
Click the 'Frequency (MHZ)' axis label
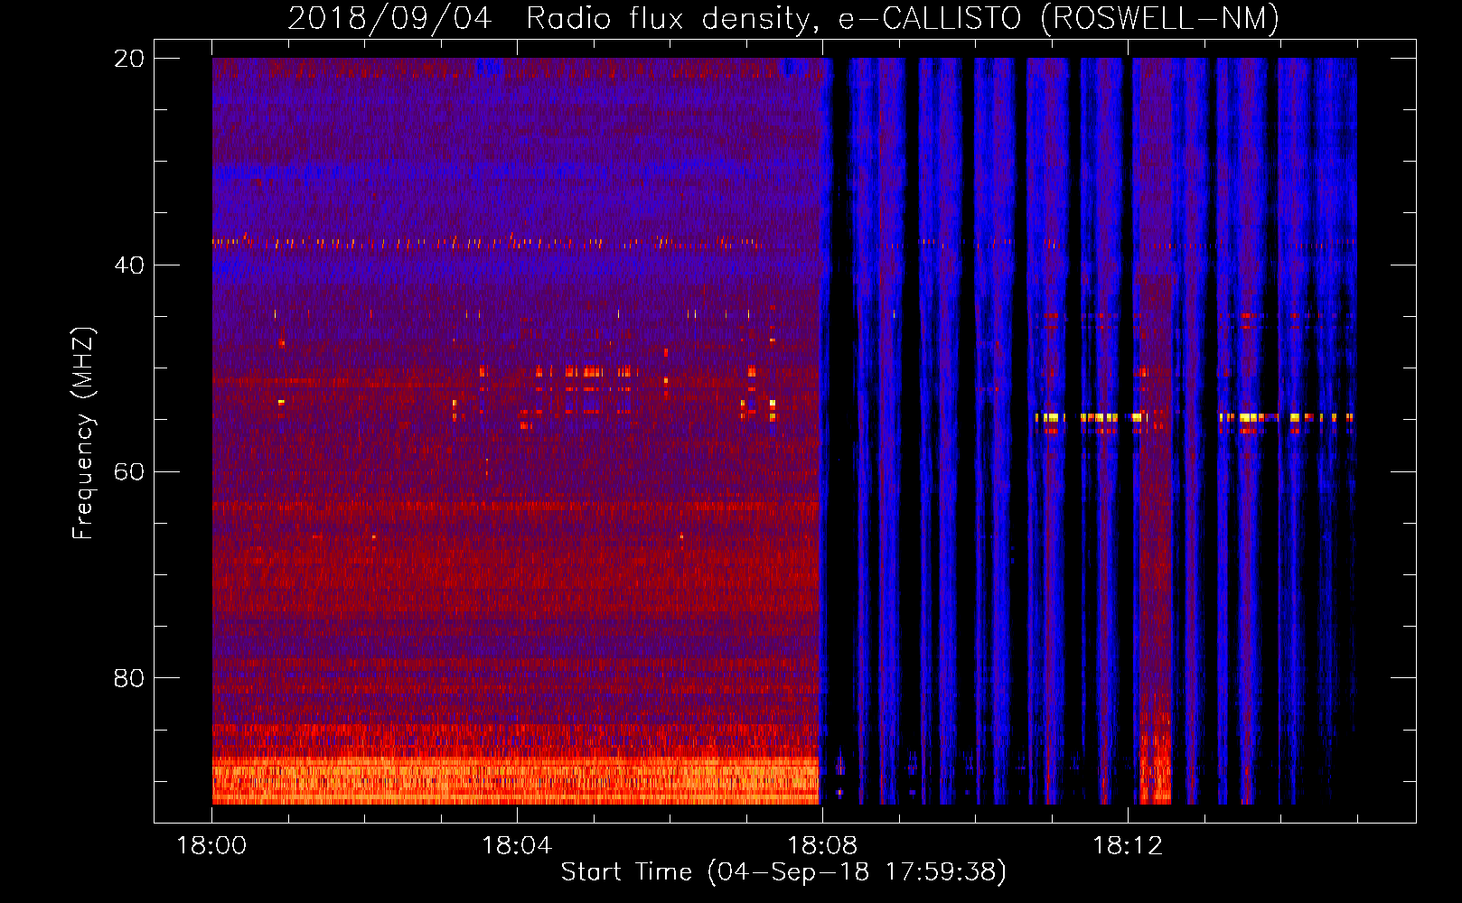coord(83,433)
